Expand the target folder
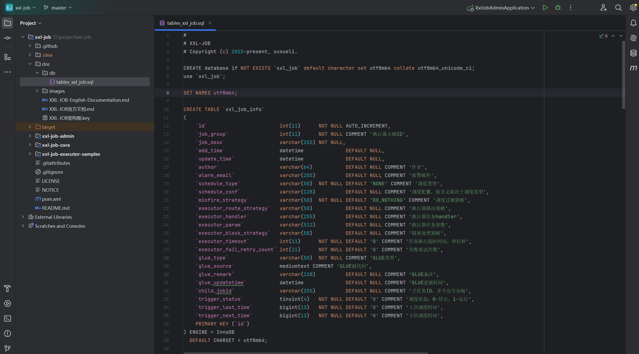This screenshot has height=354, width=639. pos(30,127)
